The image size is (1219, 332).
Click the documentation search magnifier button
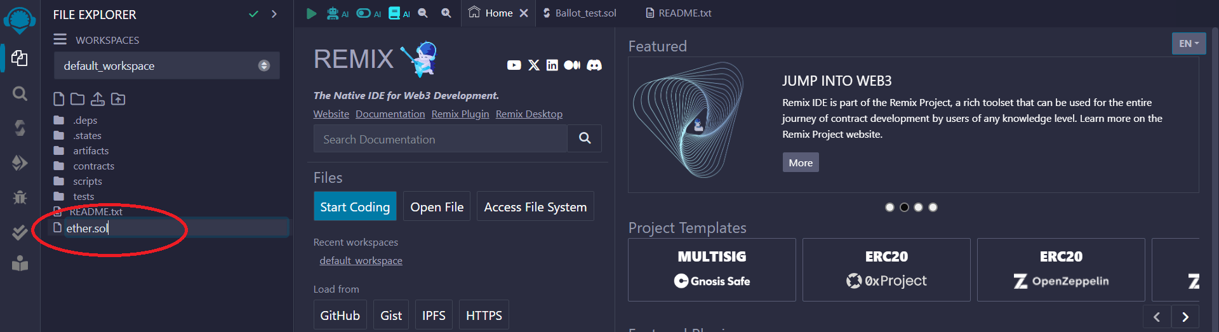click(x=585, y=138)
